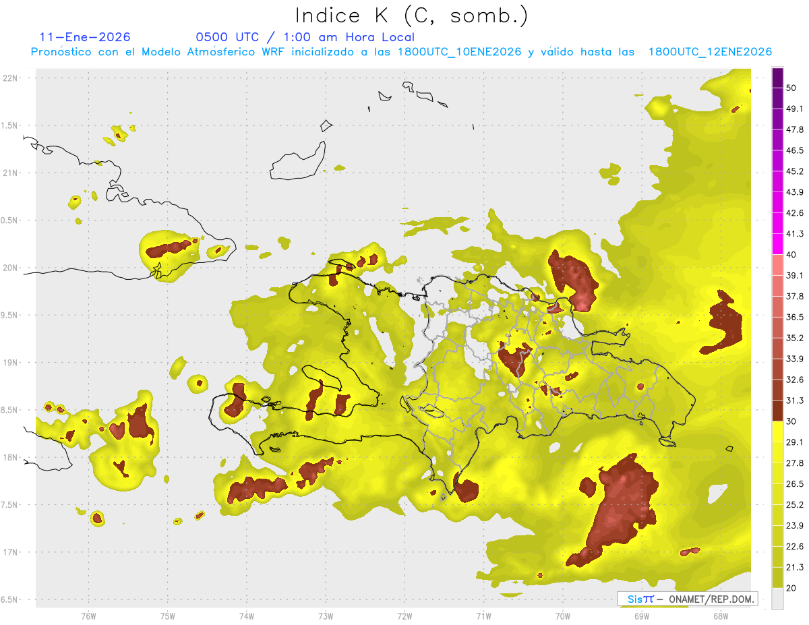Click the colorbar value '35.2'
809x625 pixels.
coord(795,338)
